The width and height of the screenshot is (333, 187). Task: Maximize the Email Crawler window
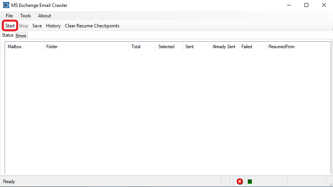coord(306,5)
